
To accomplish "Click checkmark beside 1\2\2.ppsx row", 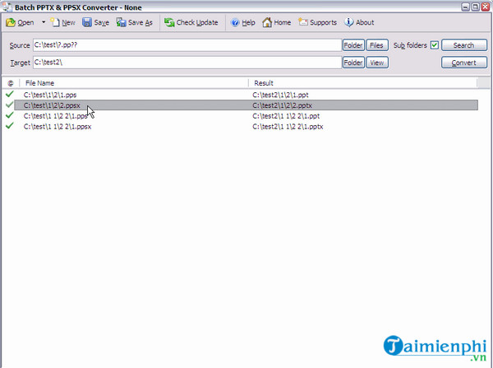I will click(10, 105).
